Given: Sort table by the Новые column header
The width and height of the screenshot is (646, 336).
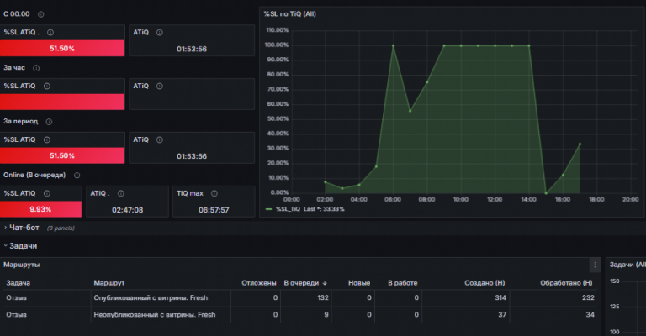Looking at the screenshot, I should pyautogui.click(x=359, y=283).
